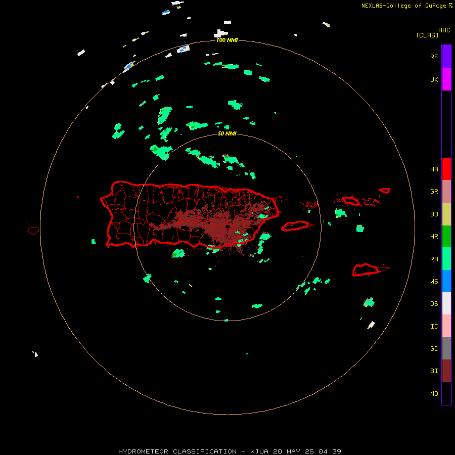Screen dimensions: 455x455
Task: Click the BD legend label
Action: coord(434,214)
